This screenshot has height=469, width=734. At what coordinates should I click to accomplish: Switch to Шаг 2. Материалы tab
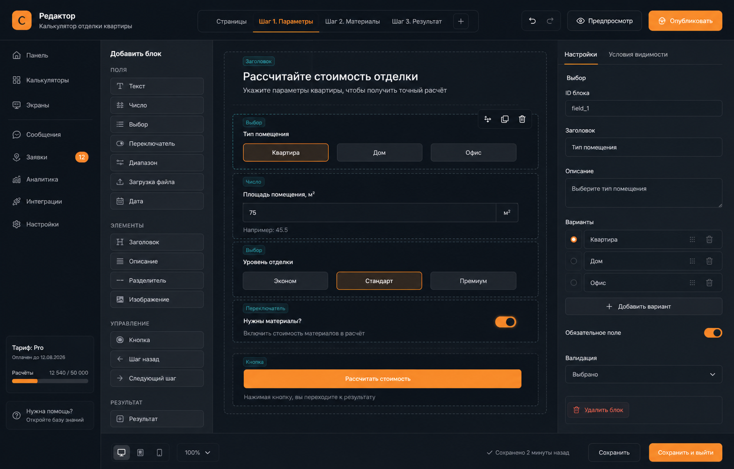[352, 22]
